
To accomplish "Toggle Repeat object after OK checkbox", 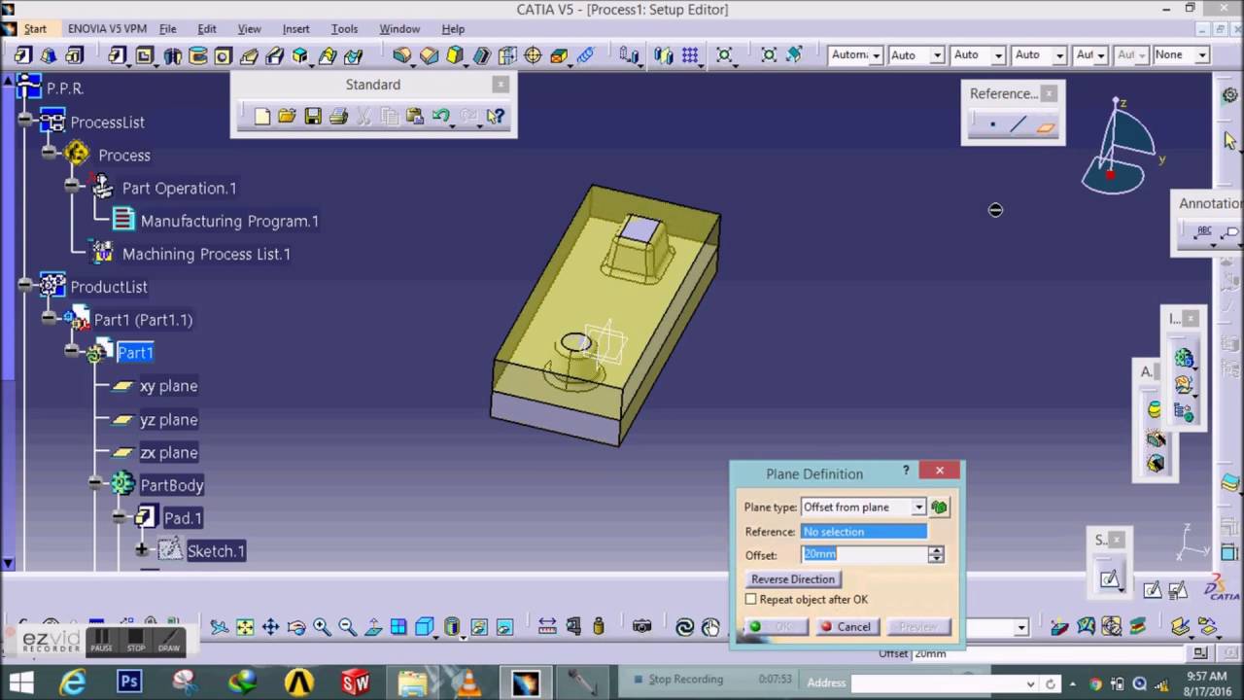I will 750,600.
